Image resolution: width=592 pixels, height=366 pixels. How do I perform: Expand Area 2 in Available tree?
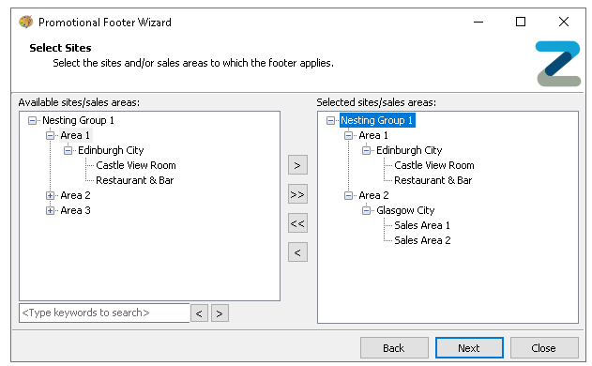pyautogui.click(x=51, y=195)
